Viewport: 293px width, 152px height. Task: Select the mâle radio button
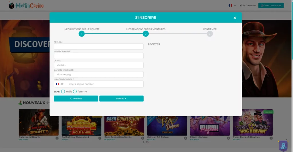(63, 92)
